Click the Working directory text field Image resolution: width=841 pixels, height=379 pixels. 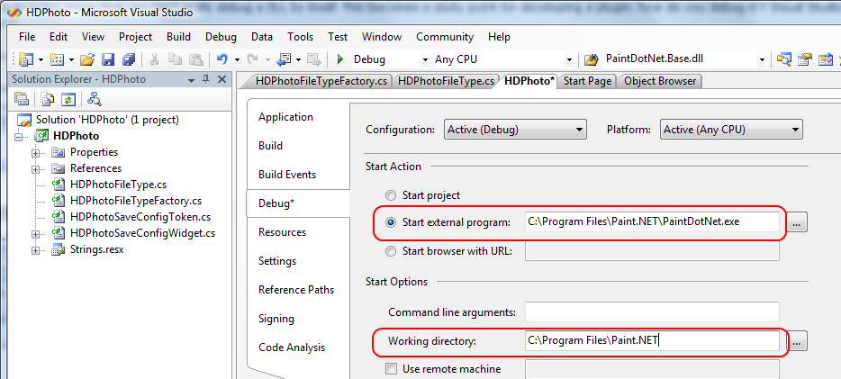652,340
